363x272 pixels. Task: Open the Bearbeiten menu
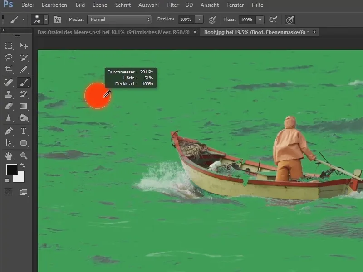(x=54, y=5)
